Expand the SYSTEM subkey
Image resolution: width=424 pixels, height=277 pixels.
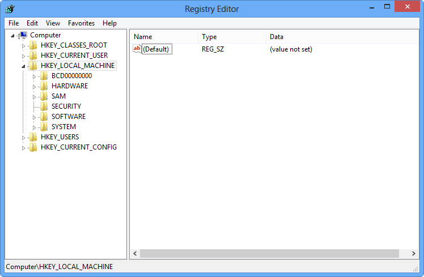coord(34,127)
